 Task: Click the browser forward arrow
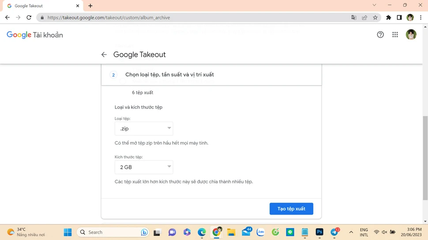(18, 18)
